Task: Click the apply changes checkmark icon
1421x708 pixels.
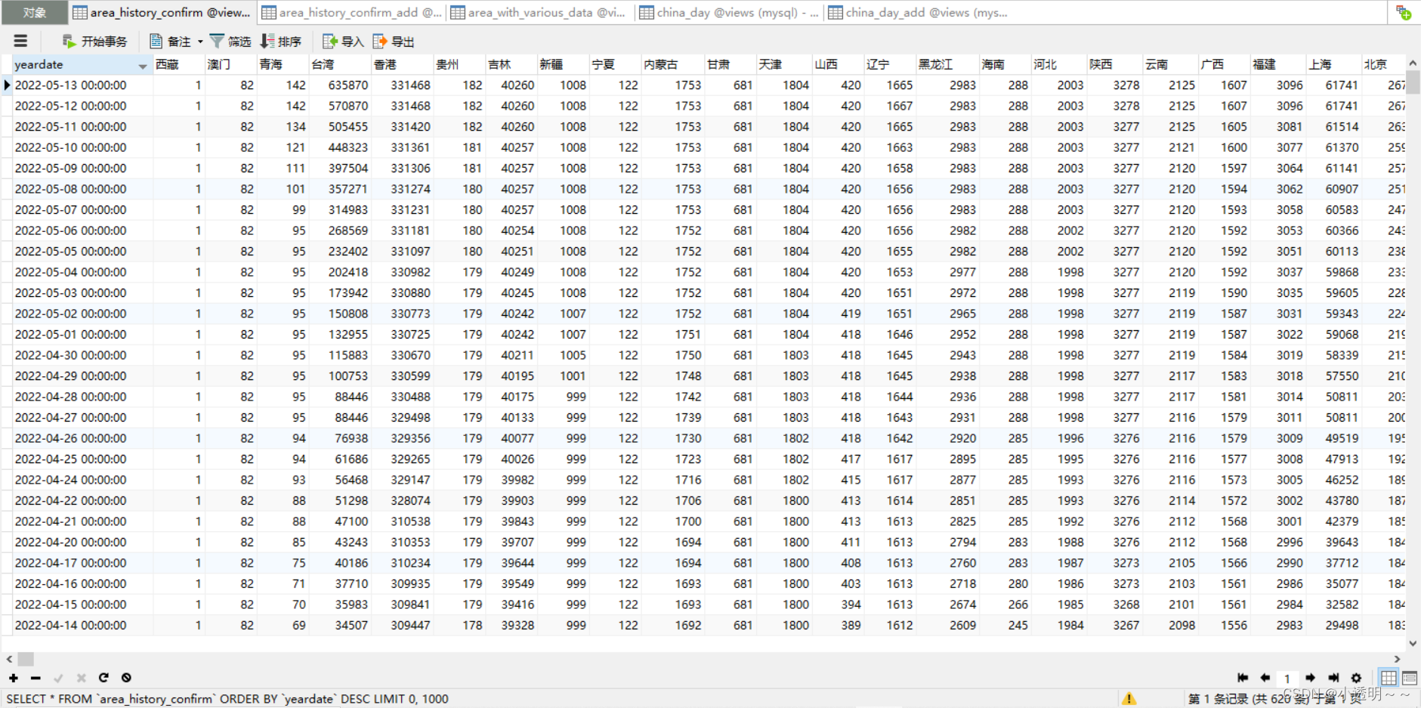Action: click(x=58, y=678)
